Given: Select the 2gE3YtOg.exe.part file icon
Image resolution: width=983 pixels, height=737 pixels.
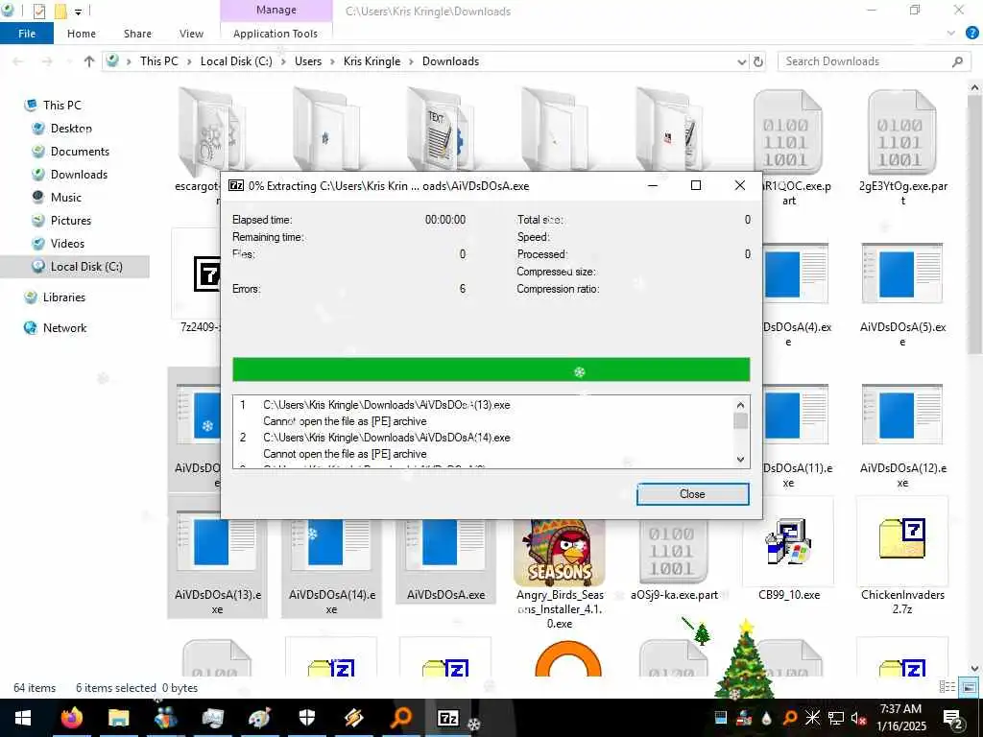Looking at the screenshot, I should [x=902, y=131].
